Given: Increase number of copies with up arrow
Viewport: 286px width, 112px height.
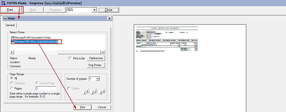Looking at the screenshot, I should [98, 78].
